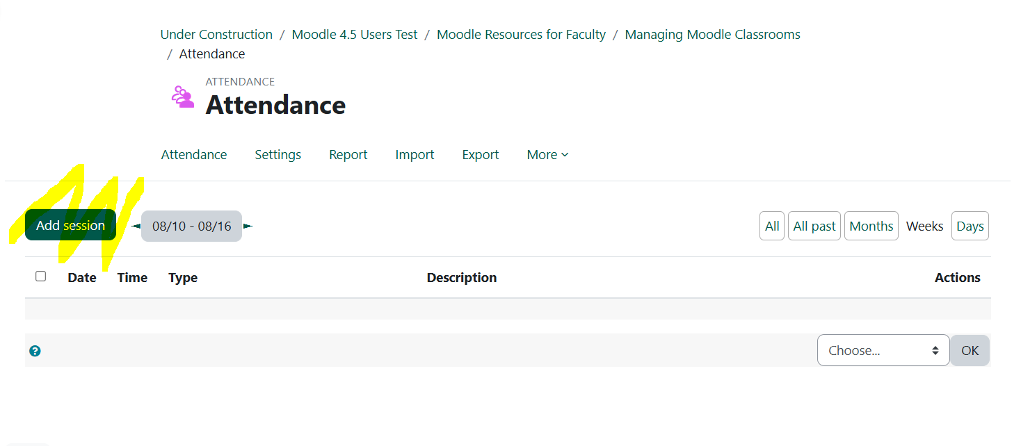Screen dimensions: 1021x446
Task: Open the help question mark icon
Action: pyautogui.click(x=34, y=351)
